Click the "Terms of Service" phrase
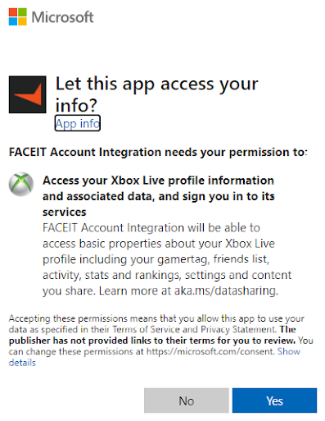This screenshot has height=421, width=325. (147, 329)
